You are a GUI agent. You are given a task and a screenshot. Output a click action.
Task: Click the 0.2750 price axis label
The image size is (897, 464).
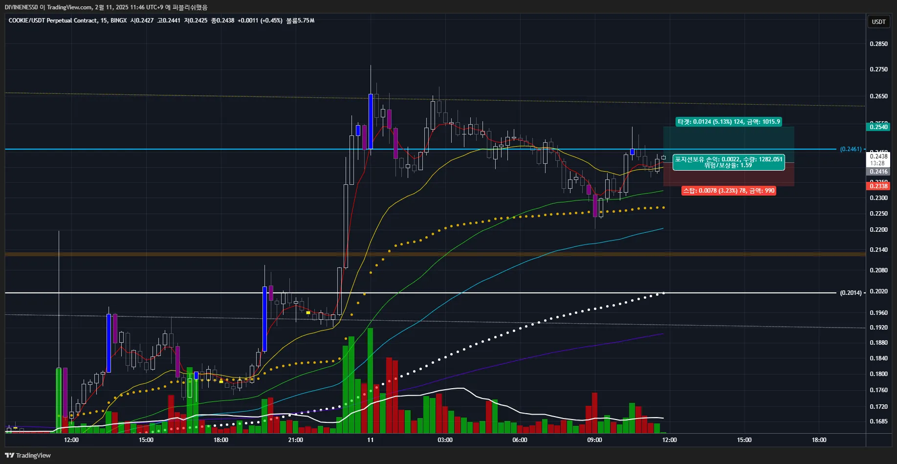[878, 69]
